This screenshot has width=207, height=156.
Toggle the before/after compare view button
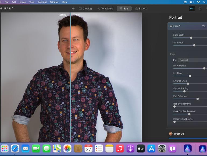coord(192,8)
